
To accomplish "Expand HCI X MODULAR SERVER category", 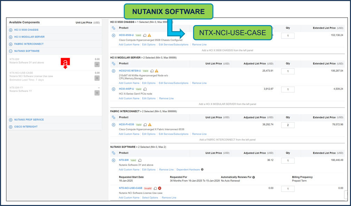I will click(x=10, y=37).
